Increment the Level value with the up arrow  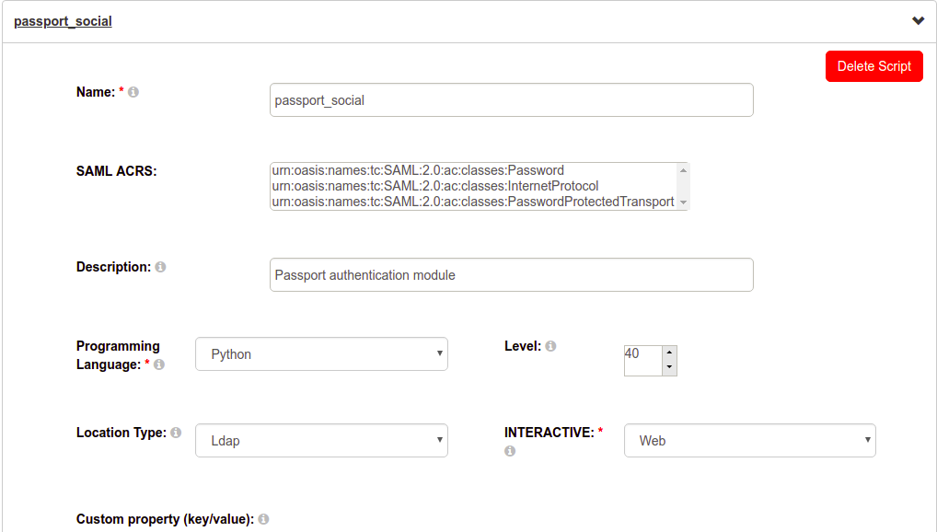pyautogui.click(x=669, y=353)
